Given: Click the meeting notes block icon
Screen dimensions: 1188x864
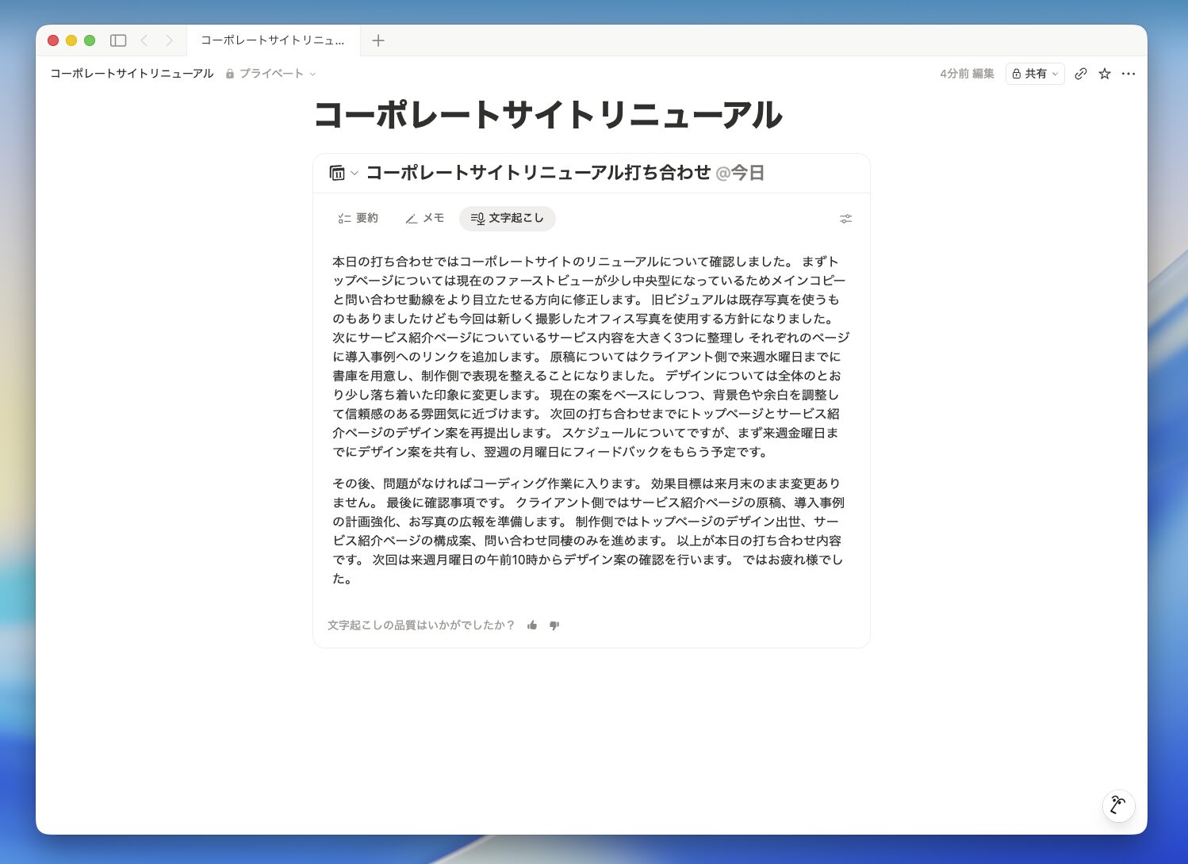Looking at the screenshot, I should (x=337, y=173).
